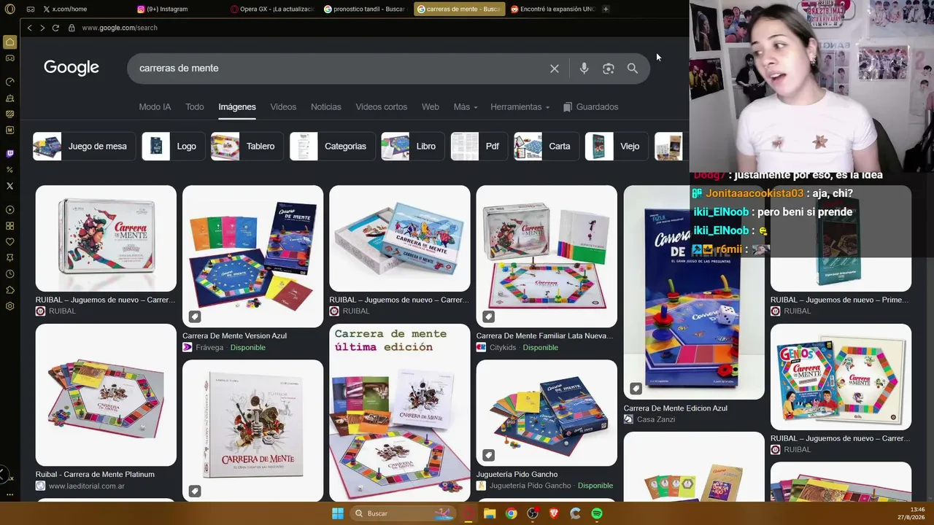
Task: Clear the search query with the X
Action: click(555, 69)
